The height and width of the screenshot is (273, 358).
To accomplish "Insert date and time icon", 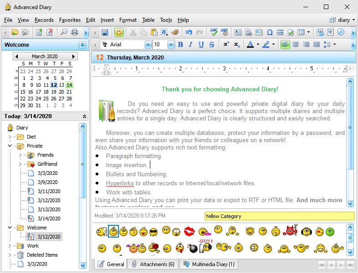I will pyautogui.click(x=320, y=32).
